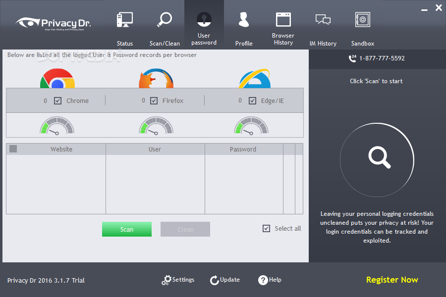Switch to the Scan/Clean tab label

click(165, 44)
